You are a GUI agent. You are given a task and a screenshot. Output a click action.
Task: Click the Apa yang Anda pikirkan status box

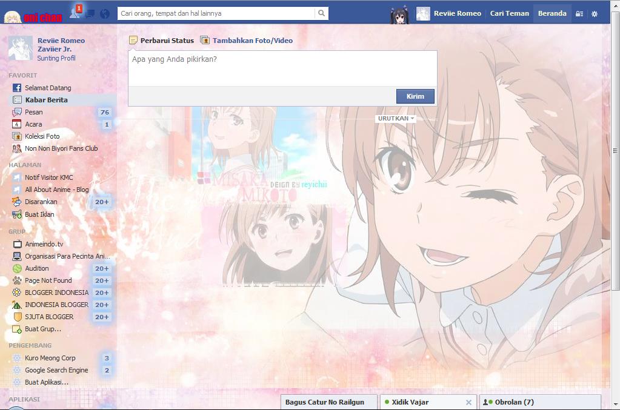[282, 68]
